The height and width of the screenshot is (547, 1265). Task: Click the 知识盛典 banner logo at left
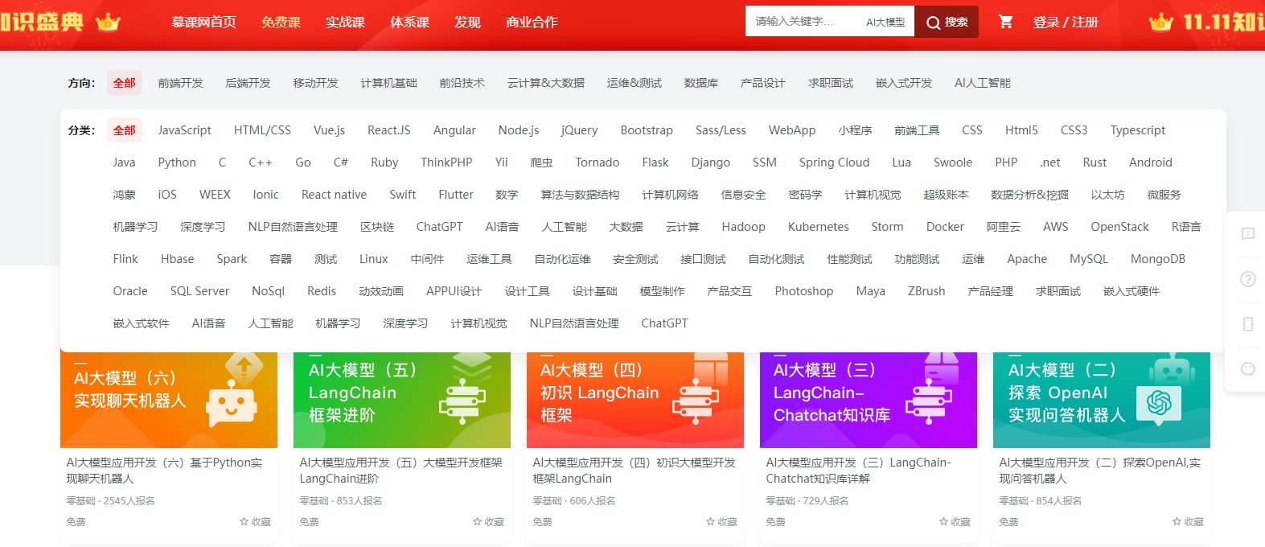coord(60,22)
